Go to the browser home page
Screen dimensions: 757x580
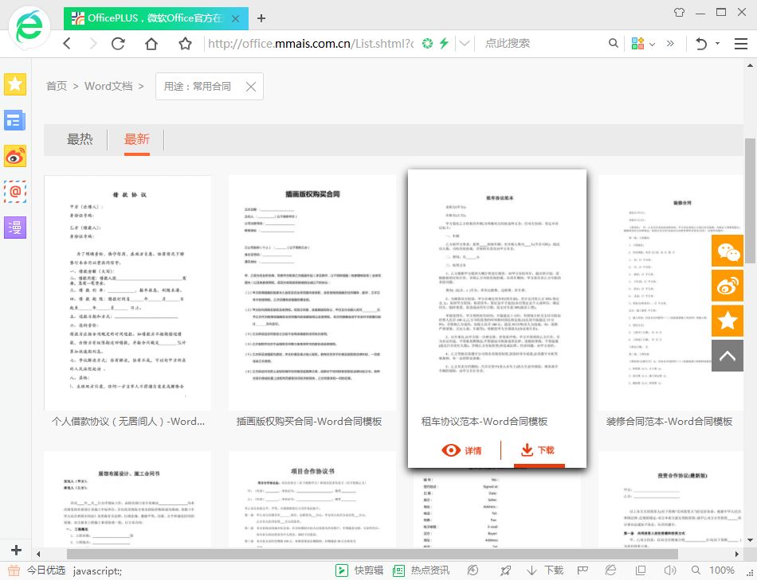(151, 44)
